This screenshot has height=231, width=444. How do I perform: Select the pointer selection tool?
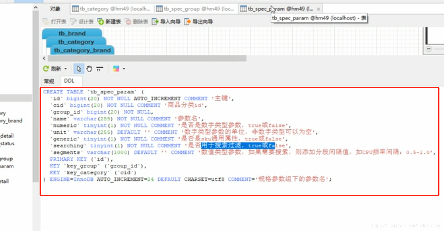(78, 69)
